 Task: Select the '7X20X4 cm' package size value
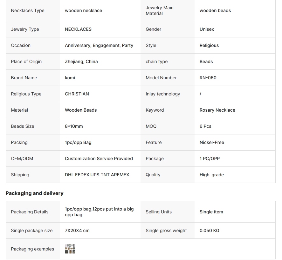77,231
